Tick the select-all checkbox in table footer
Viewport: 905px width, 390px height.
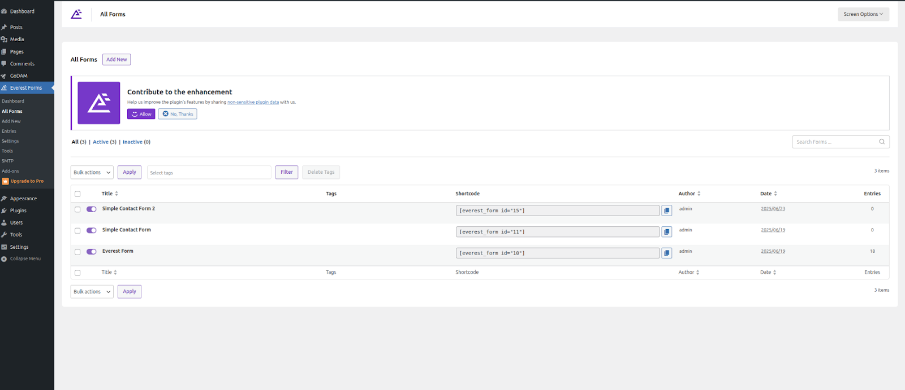click(77, 273)
